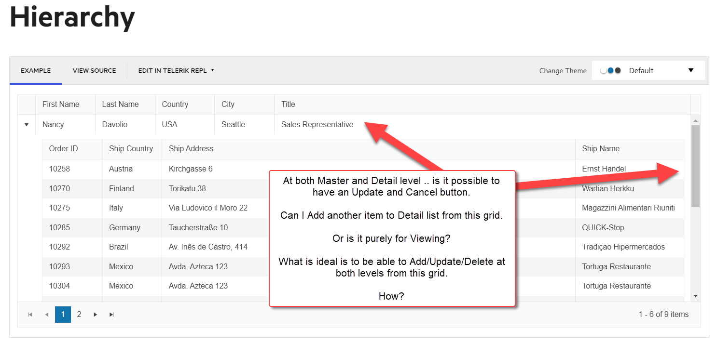
Task: Jump to the last page using pager icon
Action: click(x=111, y=314)
